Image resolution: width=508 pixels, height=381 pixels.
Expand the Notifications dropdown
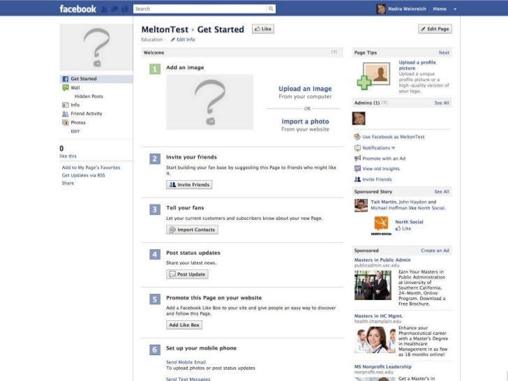[379, 148]
